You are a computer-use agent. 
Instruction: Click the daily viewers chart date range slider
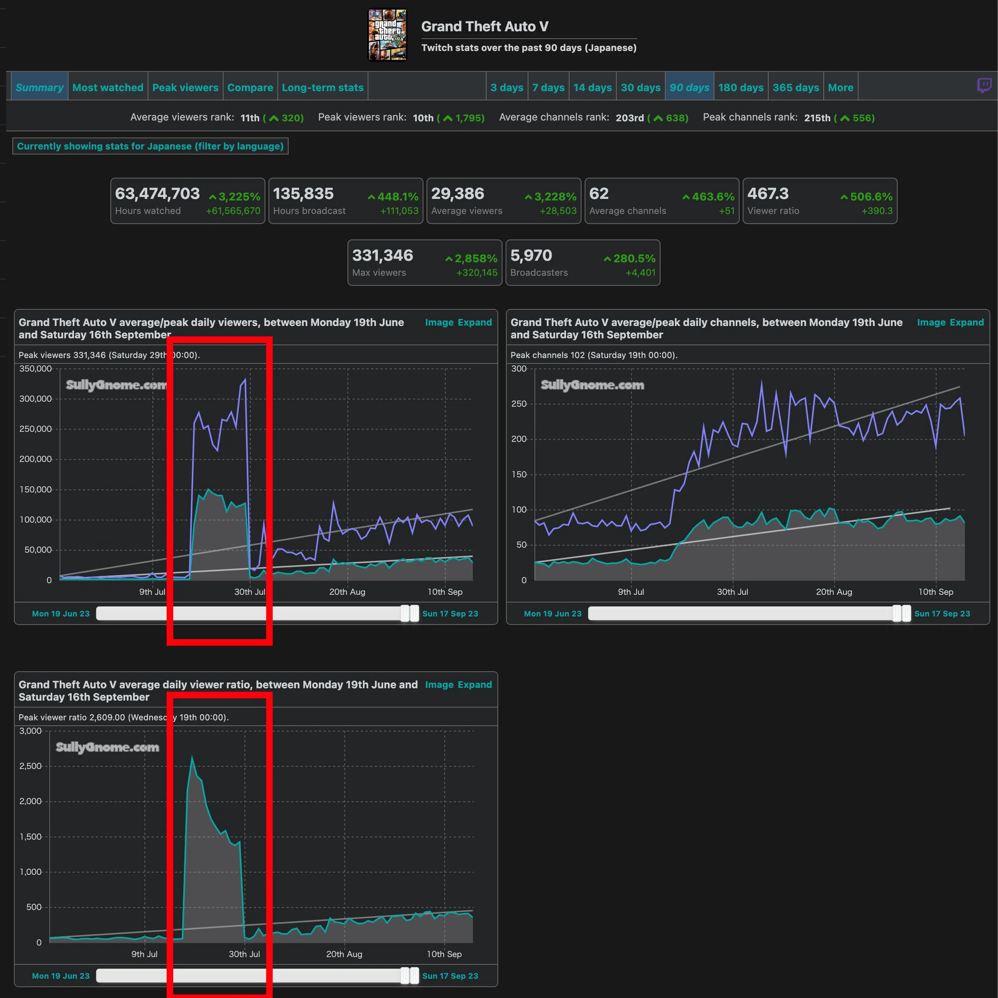257,614
